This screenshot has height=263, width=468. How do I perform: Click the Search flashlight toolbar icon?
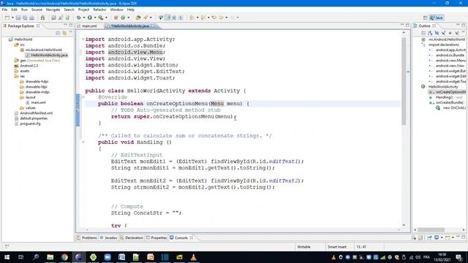point(146,18)
